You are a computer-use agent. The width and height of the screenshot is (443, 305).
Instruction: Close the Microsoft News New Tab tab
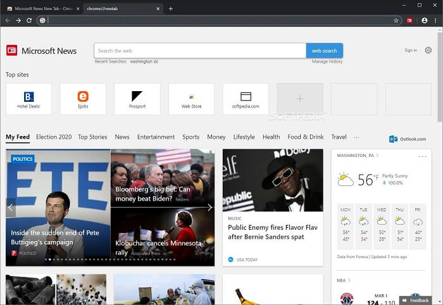tap(78, 9)
